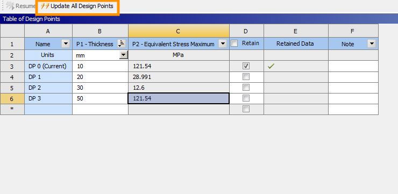Image resolution: width=398 pixels, height=194 pixels.
Task: Click the MPa units cell
Action: (x=179, y=55)
